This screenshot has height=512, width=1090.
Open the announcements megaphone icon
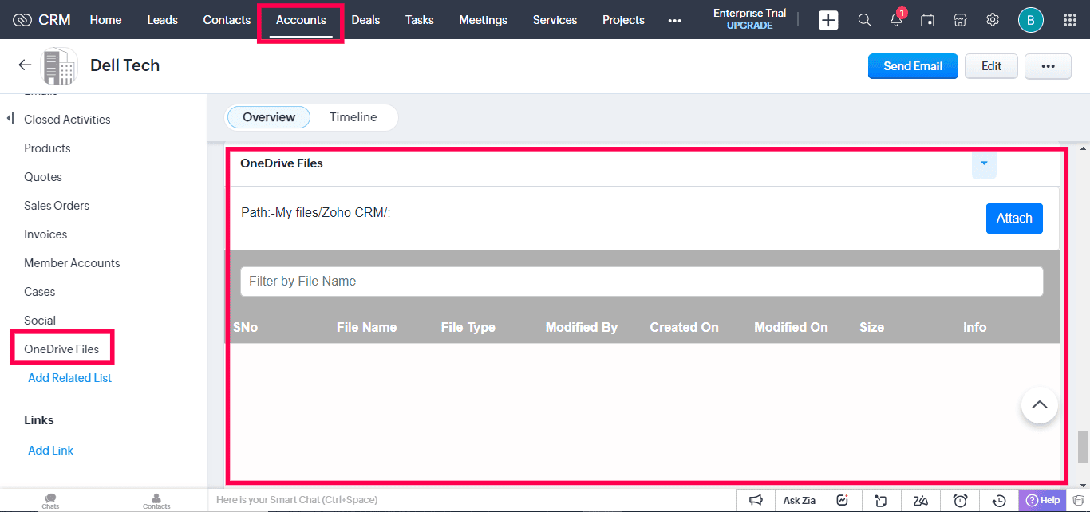tap(756, 500)
